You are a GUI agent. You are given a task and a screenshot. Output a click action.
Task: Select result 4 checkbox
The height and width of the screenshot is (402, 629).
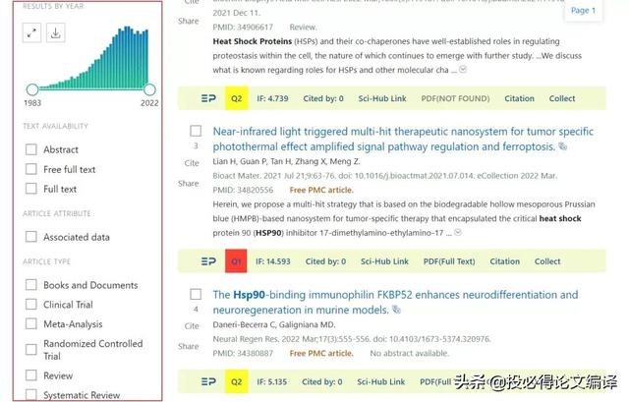[196, 294]
